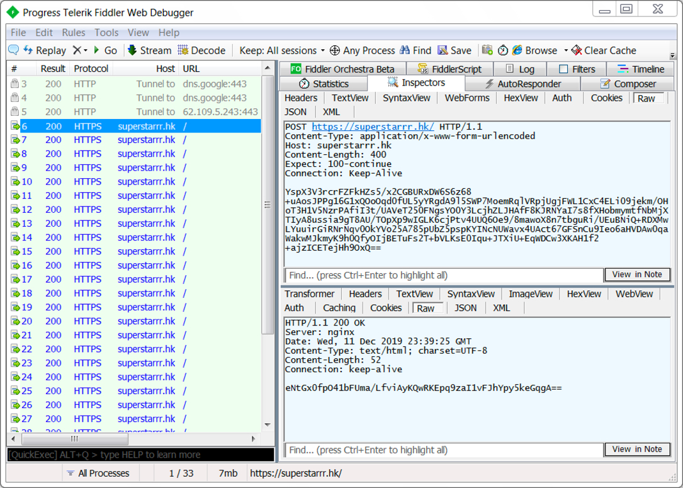Switch to the Composer tab
This screenshot has height=488, width=683.
point(628,84)
